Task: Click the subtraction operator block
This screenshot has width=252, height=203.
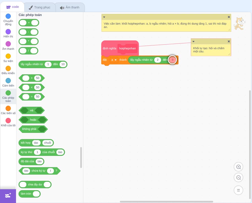Action: [28, 32]
